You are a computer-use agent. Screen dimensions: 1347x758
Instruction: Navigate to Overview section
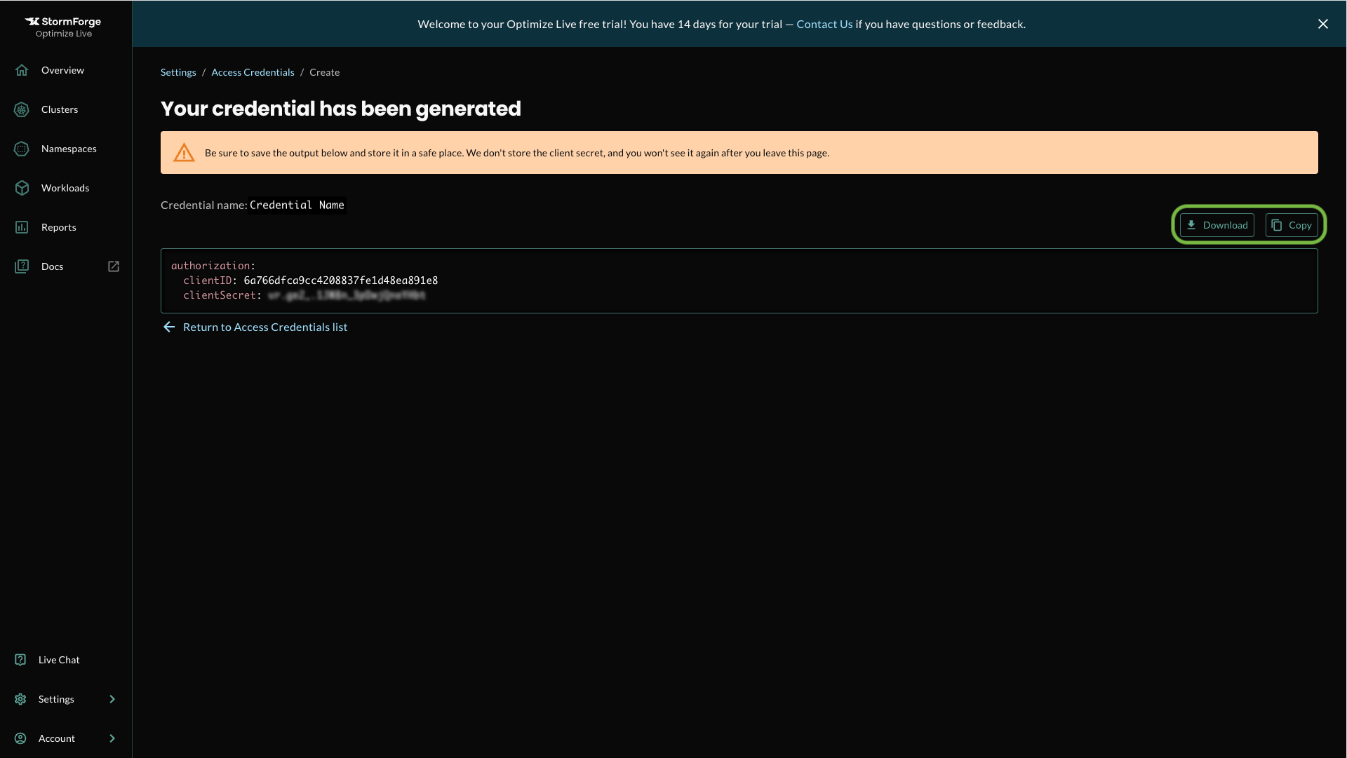[62, 70]
